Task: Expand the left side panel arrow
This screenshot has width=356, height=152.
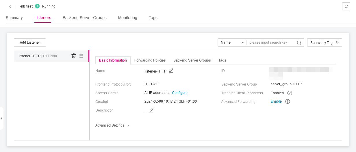Action: point(1,118)
